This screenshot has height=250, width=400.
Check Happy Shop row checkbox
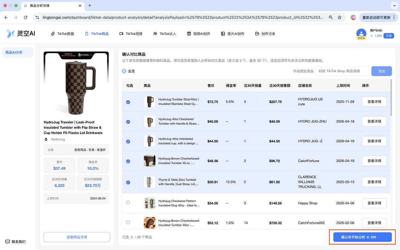pyautogui.click(x=128, y=202)
